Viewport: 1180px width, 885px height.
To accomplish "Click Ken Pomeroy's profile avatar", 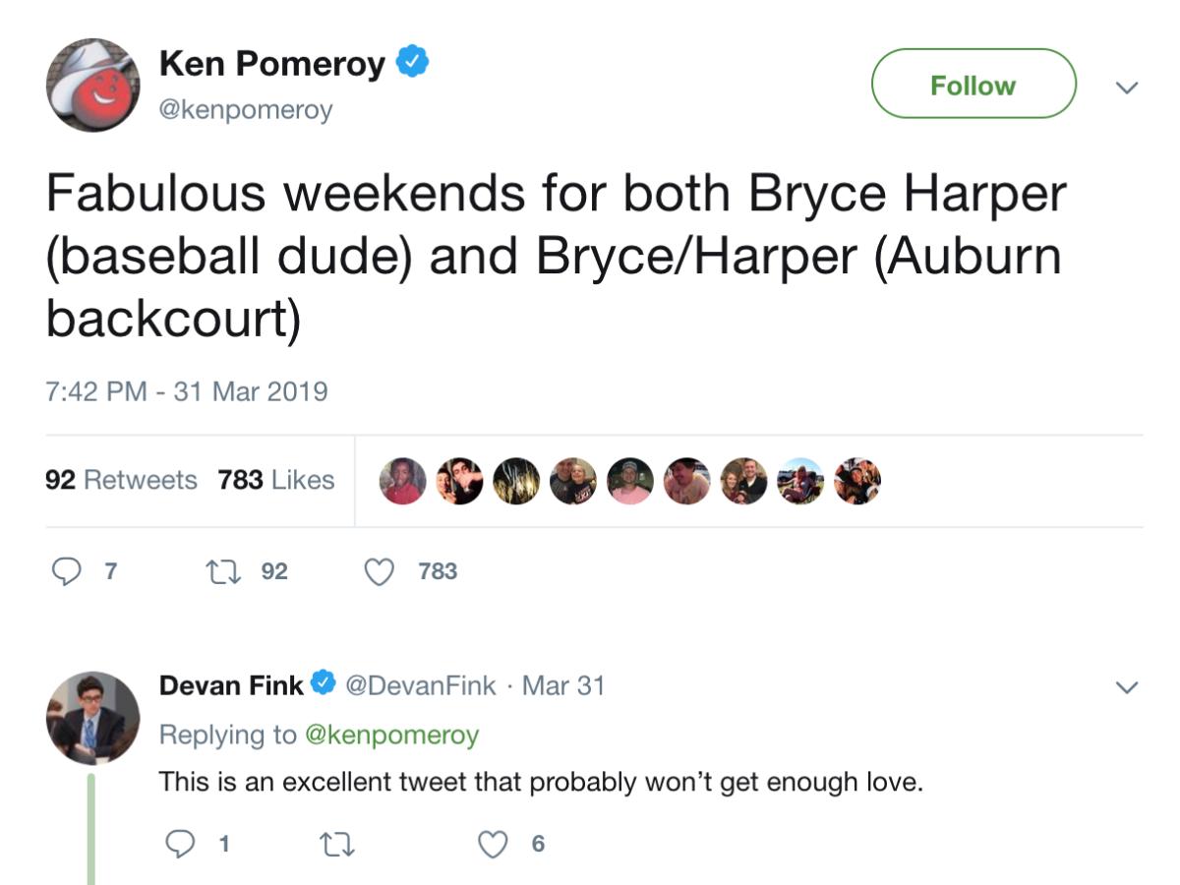I will coord(92,87).
